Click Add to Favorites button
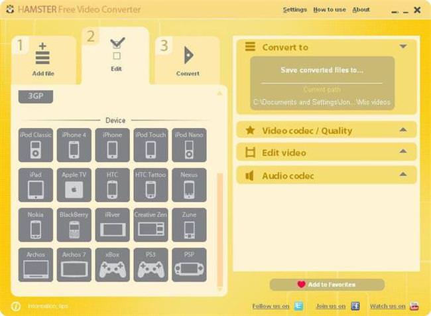Viewport: 431px width, 316px height. click(327, 285)
